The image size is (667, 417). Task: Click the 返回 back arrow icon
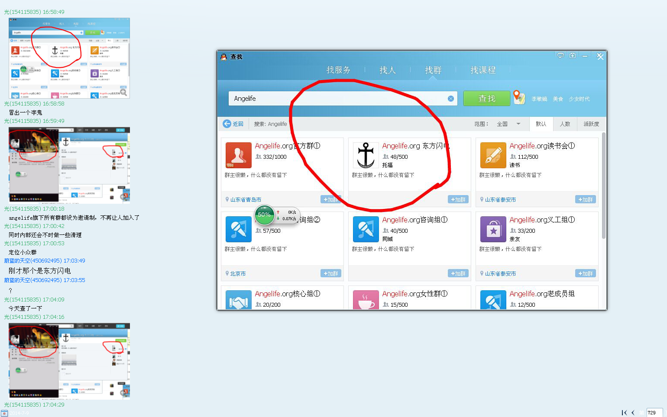tap(227, 124)
